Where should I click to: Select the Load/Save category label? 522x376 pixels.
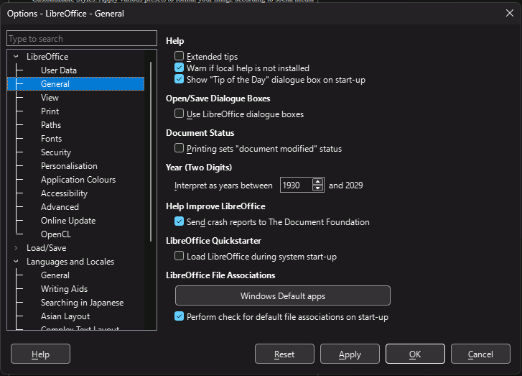pyautogui.click(x=47, y=248)
